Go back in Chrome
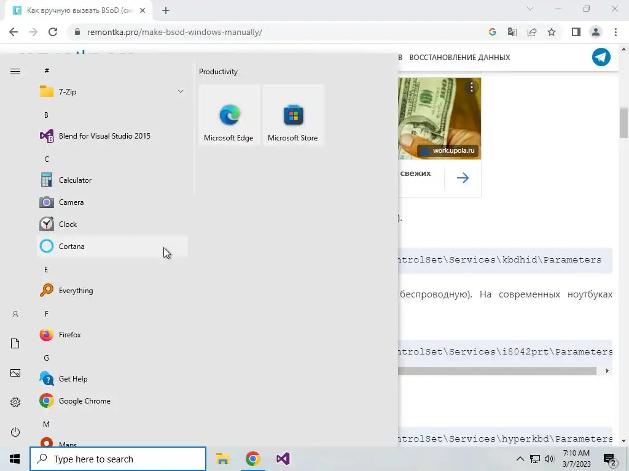 click(14, 32)
